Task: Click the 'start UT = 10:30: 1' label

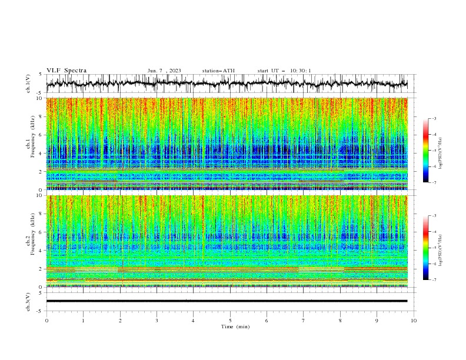Action: click(x=284, y=71)
